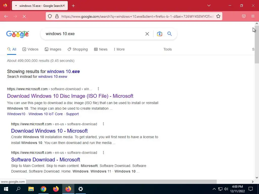Open the Save to Pocket icon
Viewport: 259px width, 194px height.
tap(244, 16)
